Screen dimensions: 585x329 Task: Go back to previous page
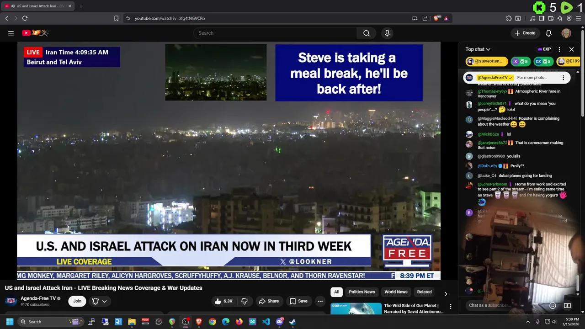coord(6,18)
